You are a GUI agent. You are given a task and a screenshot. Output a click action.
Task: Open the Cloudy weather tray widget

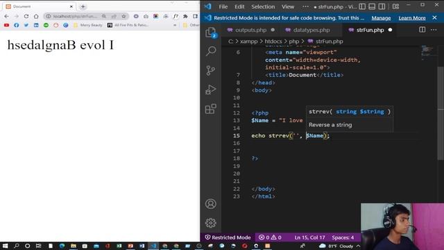pos(336,246)
